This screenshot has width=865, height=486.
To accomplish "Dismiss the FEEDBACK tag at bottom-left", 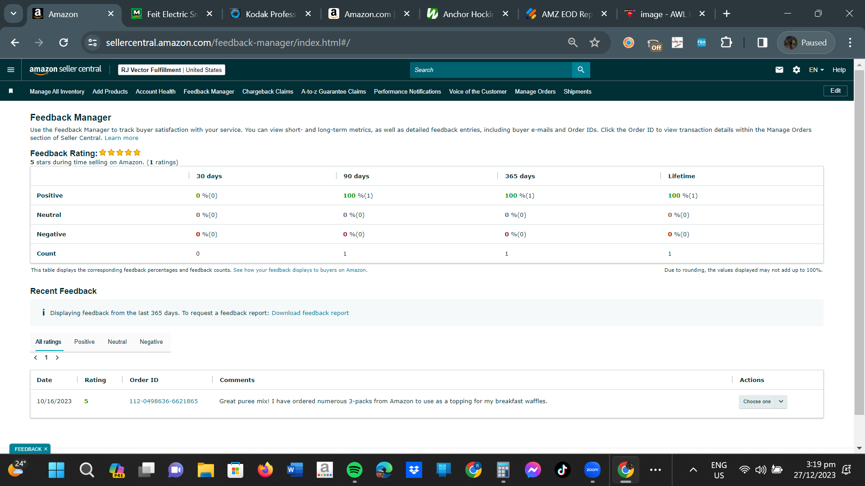I will [46, 449].
